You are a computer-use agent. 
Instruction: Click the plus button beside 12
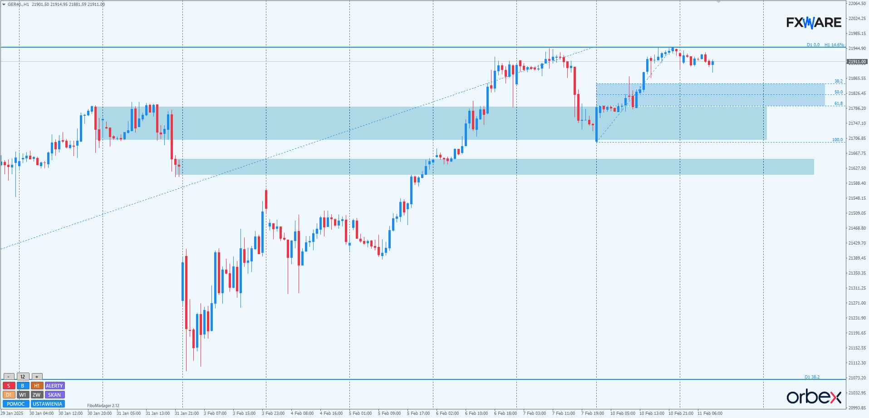click(x=37, y=377)
